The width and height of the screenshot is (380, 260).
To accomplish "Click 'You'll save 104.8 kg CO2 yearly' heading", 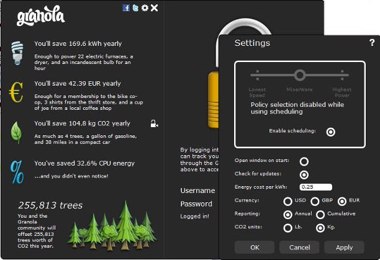I will coord(82,123).
